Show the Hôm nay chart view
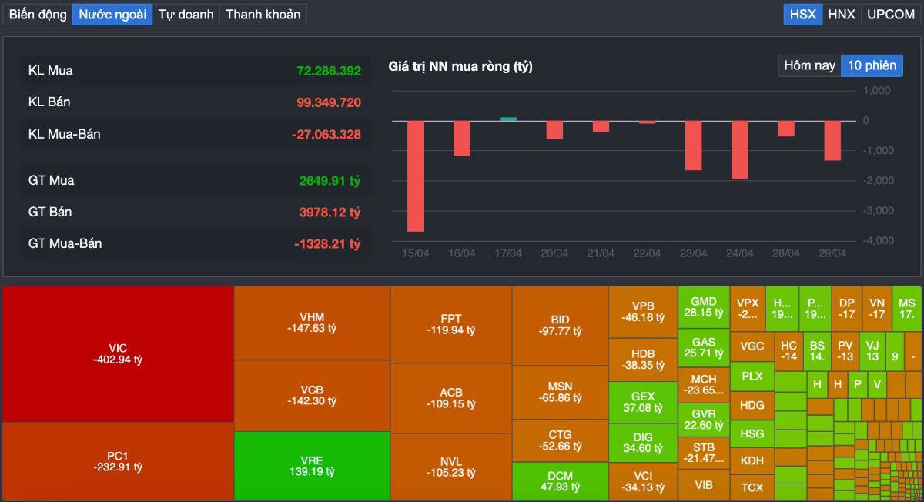 809,65
